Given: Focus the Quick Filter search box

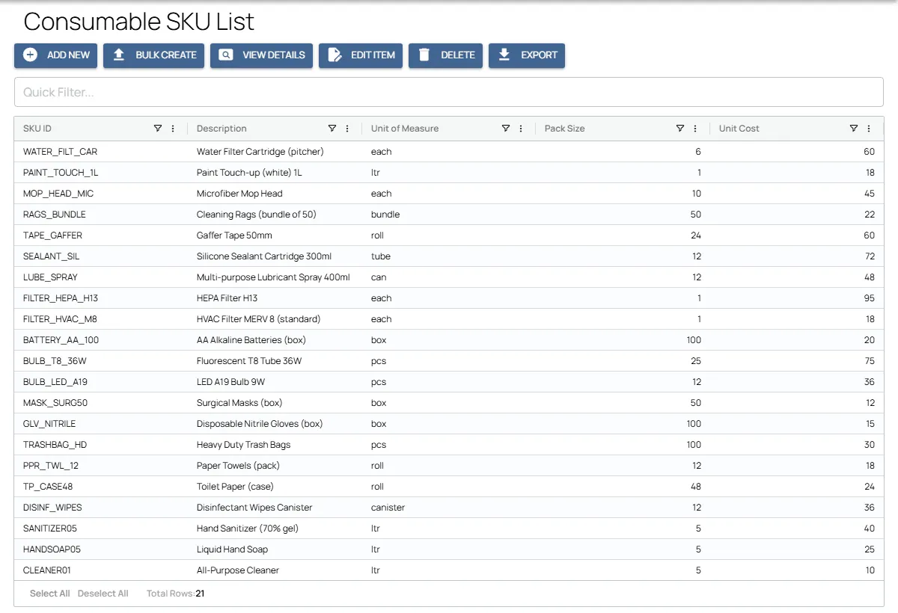Looking at the screenshot, I should tap(449, 92).
